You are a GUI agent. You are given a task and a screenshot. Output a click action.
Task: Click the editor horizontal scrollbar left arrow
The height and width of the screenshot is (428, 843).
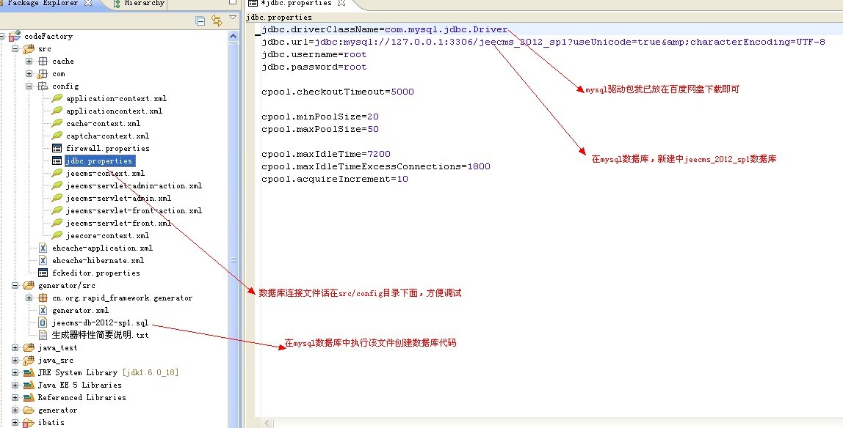click(x=267, y=423)
